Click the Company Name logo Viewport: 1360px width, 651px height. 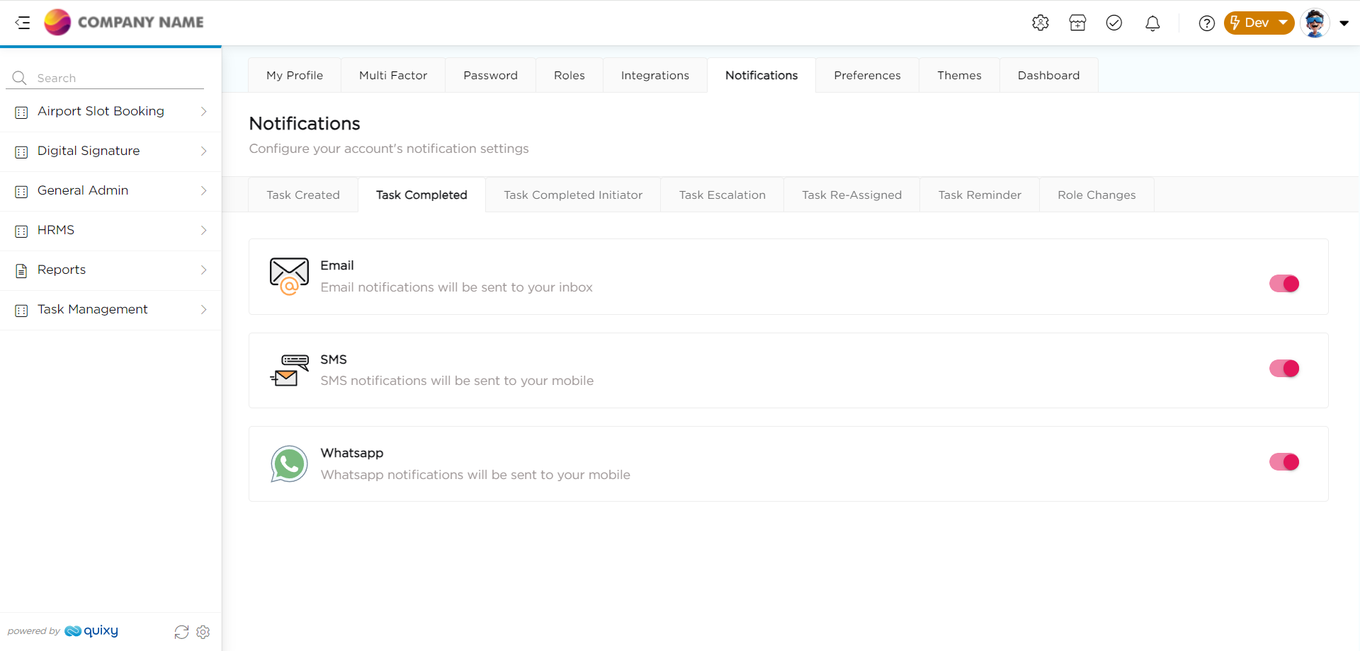click(x=124, y=23)
